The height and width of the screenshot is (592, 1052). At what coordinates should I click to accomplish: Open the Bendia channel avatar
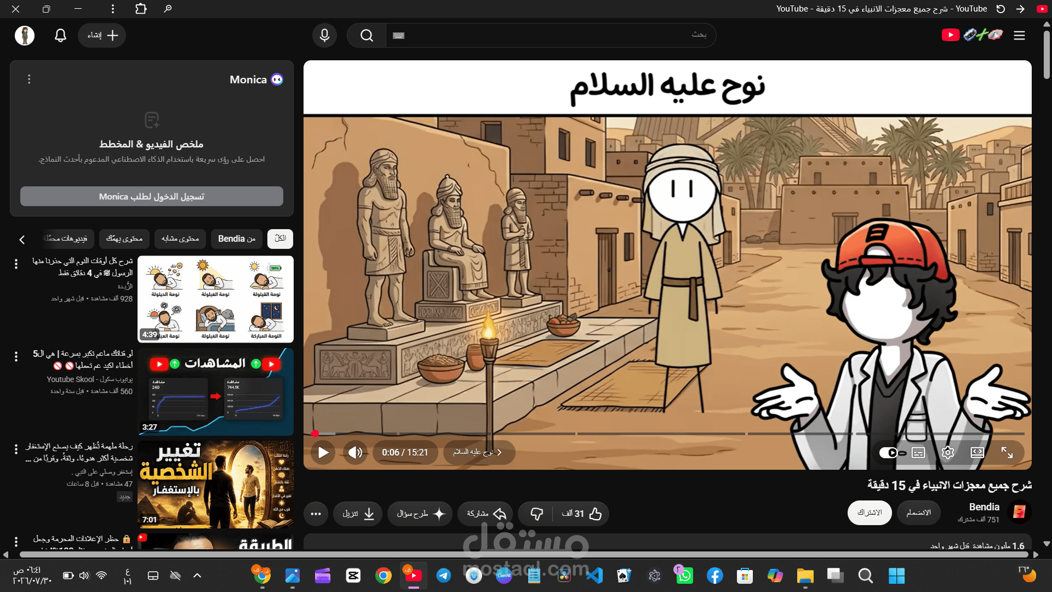1020,511
